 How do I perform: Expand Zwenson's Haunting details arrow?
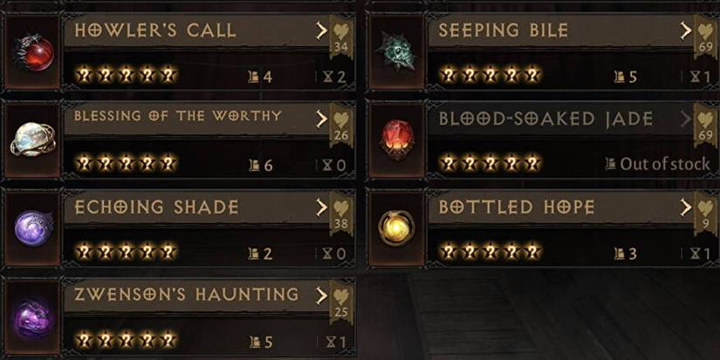coord(321,295)
